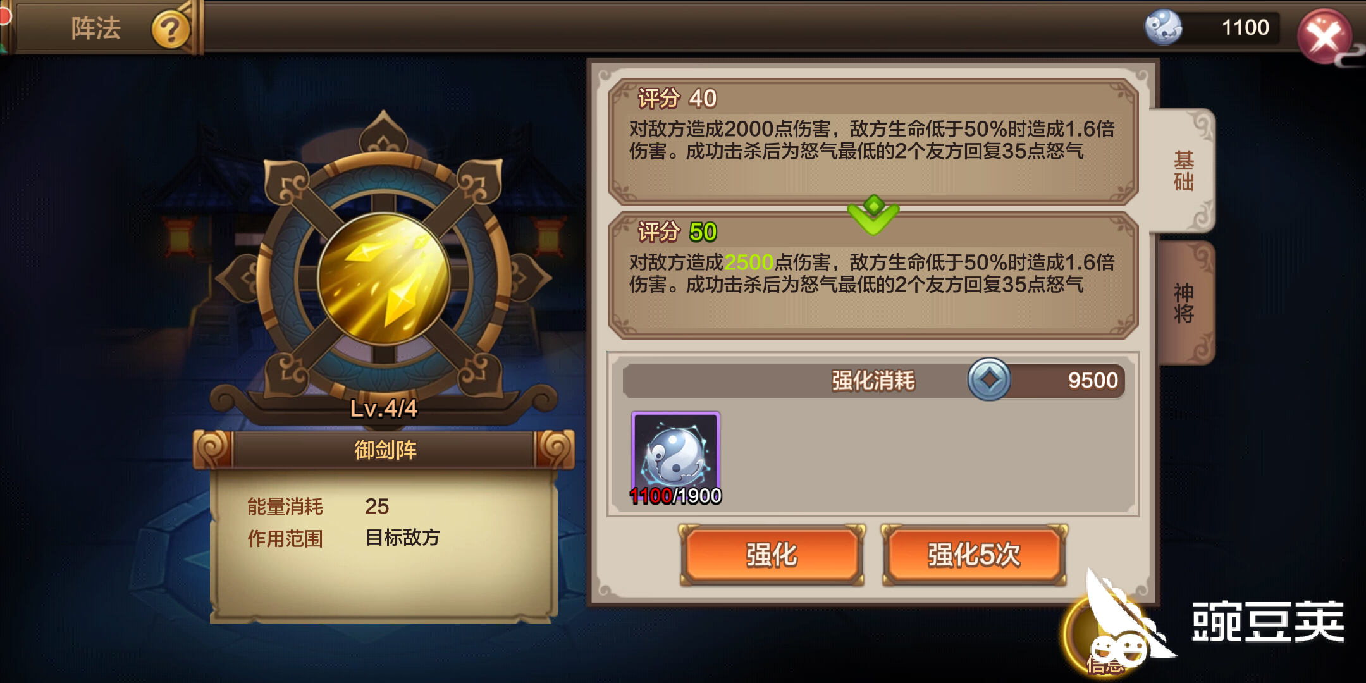Tap the 阵法 title label
This screenshot has width=1366, height=683.
point(95,28)
